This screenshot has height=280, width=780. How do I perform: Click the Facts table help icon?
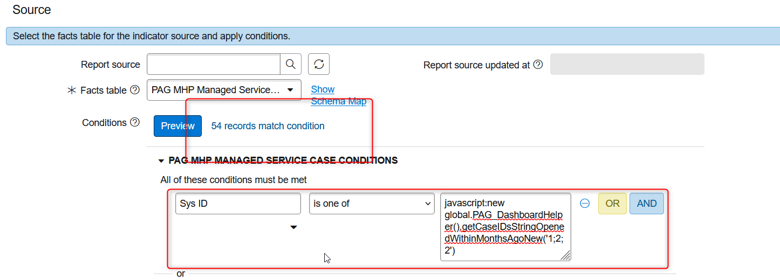click(x=135, y=90)
